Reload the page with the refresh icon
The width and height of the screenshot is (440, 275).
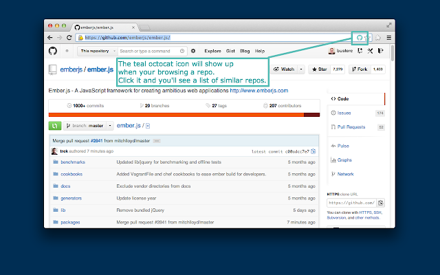coord(69,38)
